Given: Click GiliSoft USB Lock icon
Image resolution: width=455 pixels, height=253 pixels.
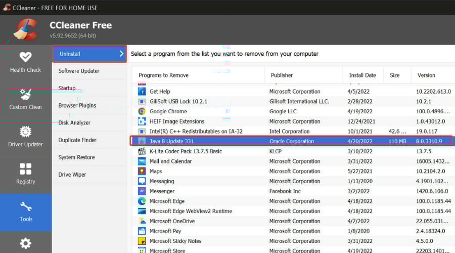Looking at the screenshot, I should point(142,101).
